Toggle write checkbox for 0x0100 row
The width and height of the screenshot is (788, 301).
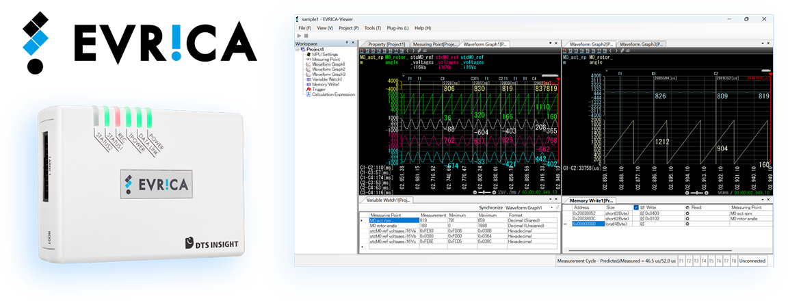pyautogui.click(x=642, y=218)
